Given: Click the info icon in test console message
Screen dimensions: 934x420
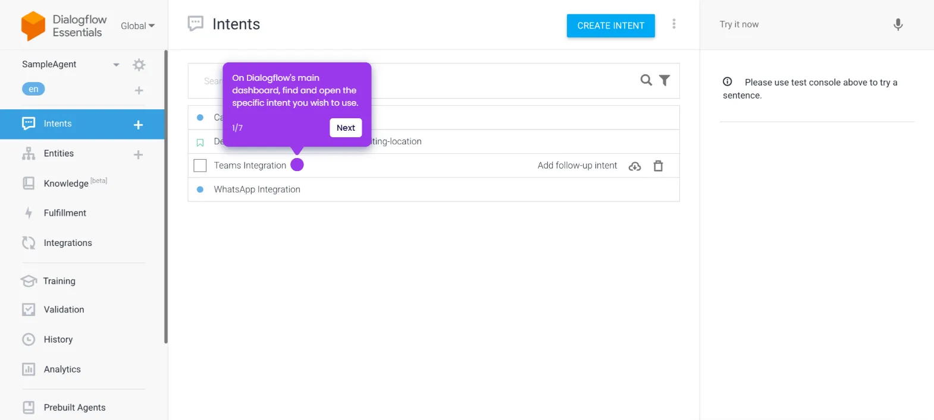Looking at the screenshot, I should click(x=728, y=82).
